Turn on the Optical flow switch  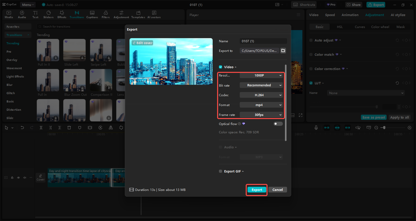point(278,124)
